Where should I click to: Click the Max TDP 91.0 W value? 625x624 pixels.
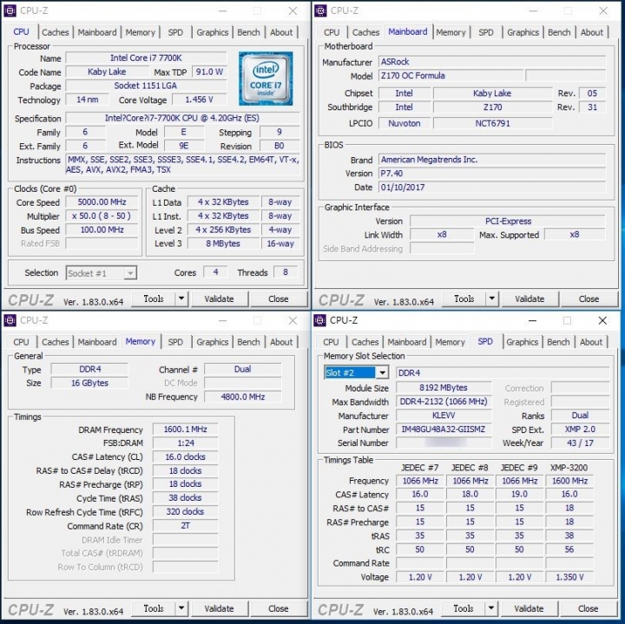pos(209,72)
